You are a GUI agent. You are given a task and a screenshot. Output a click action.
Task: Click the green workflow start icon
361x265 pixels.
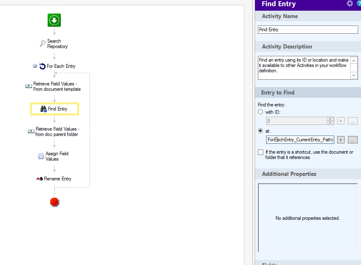coord(54,20)
